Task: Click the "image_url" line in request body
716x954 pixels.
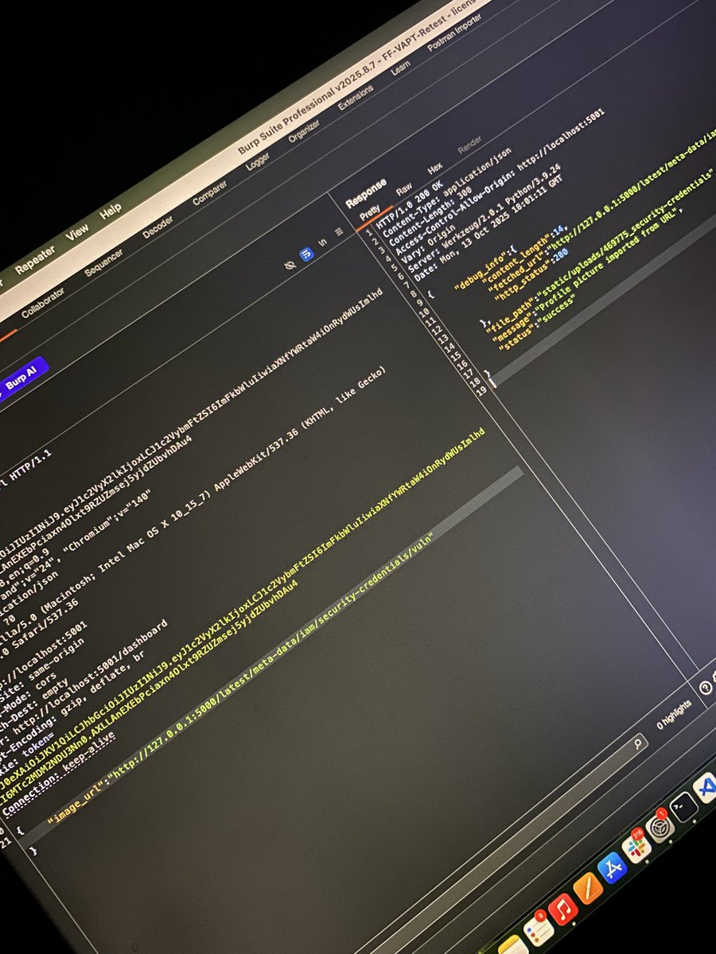Action: [239, 677]
